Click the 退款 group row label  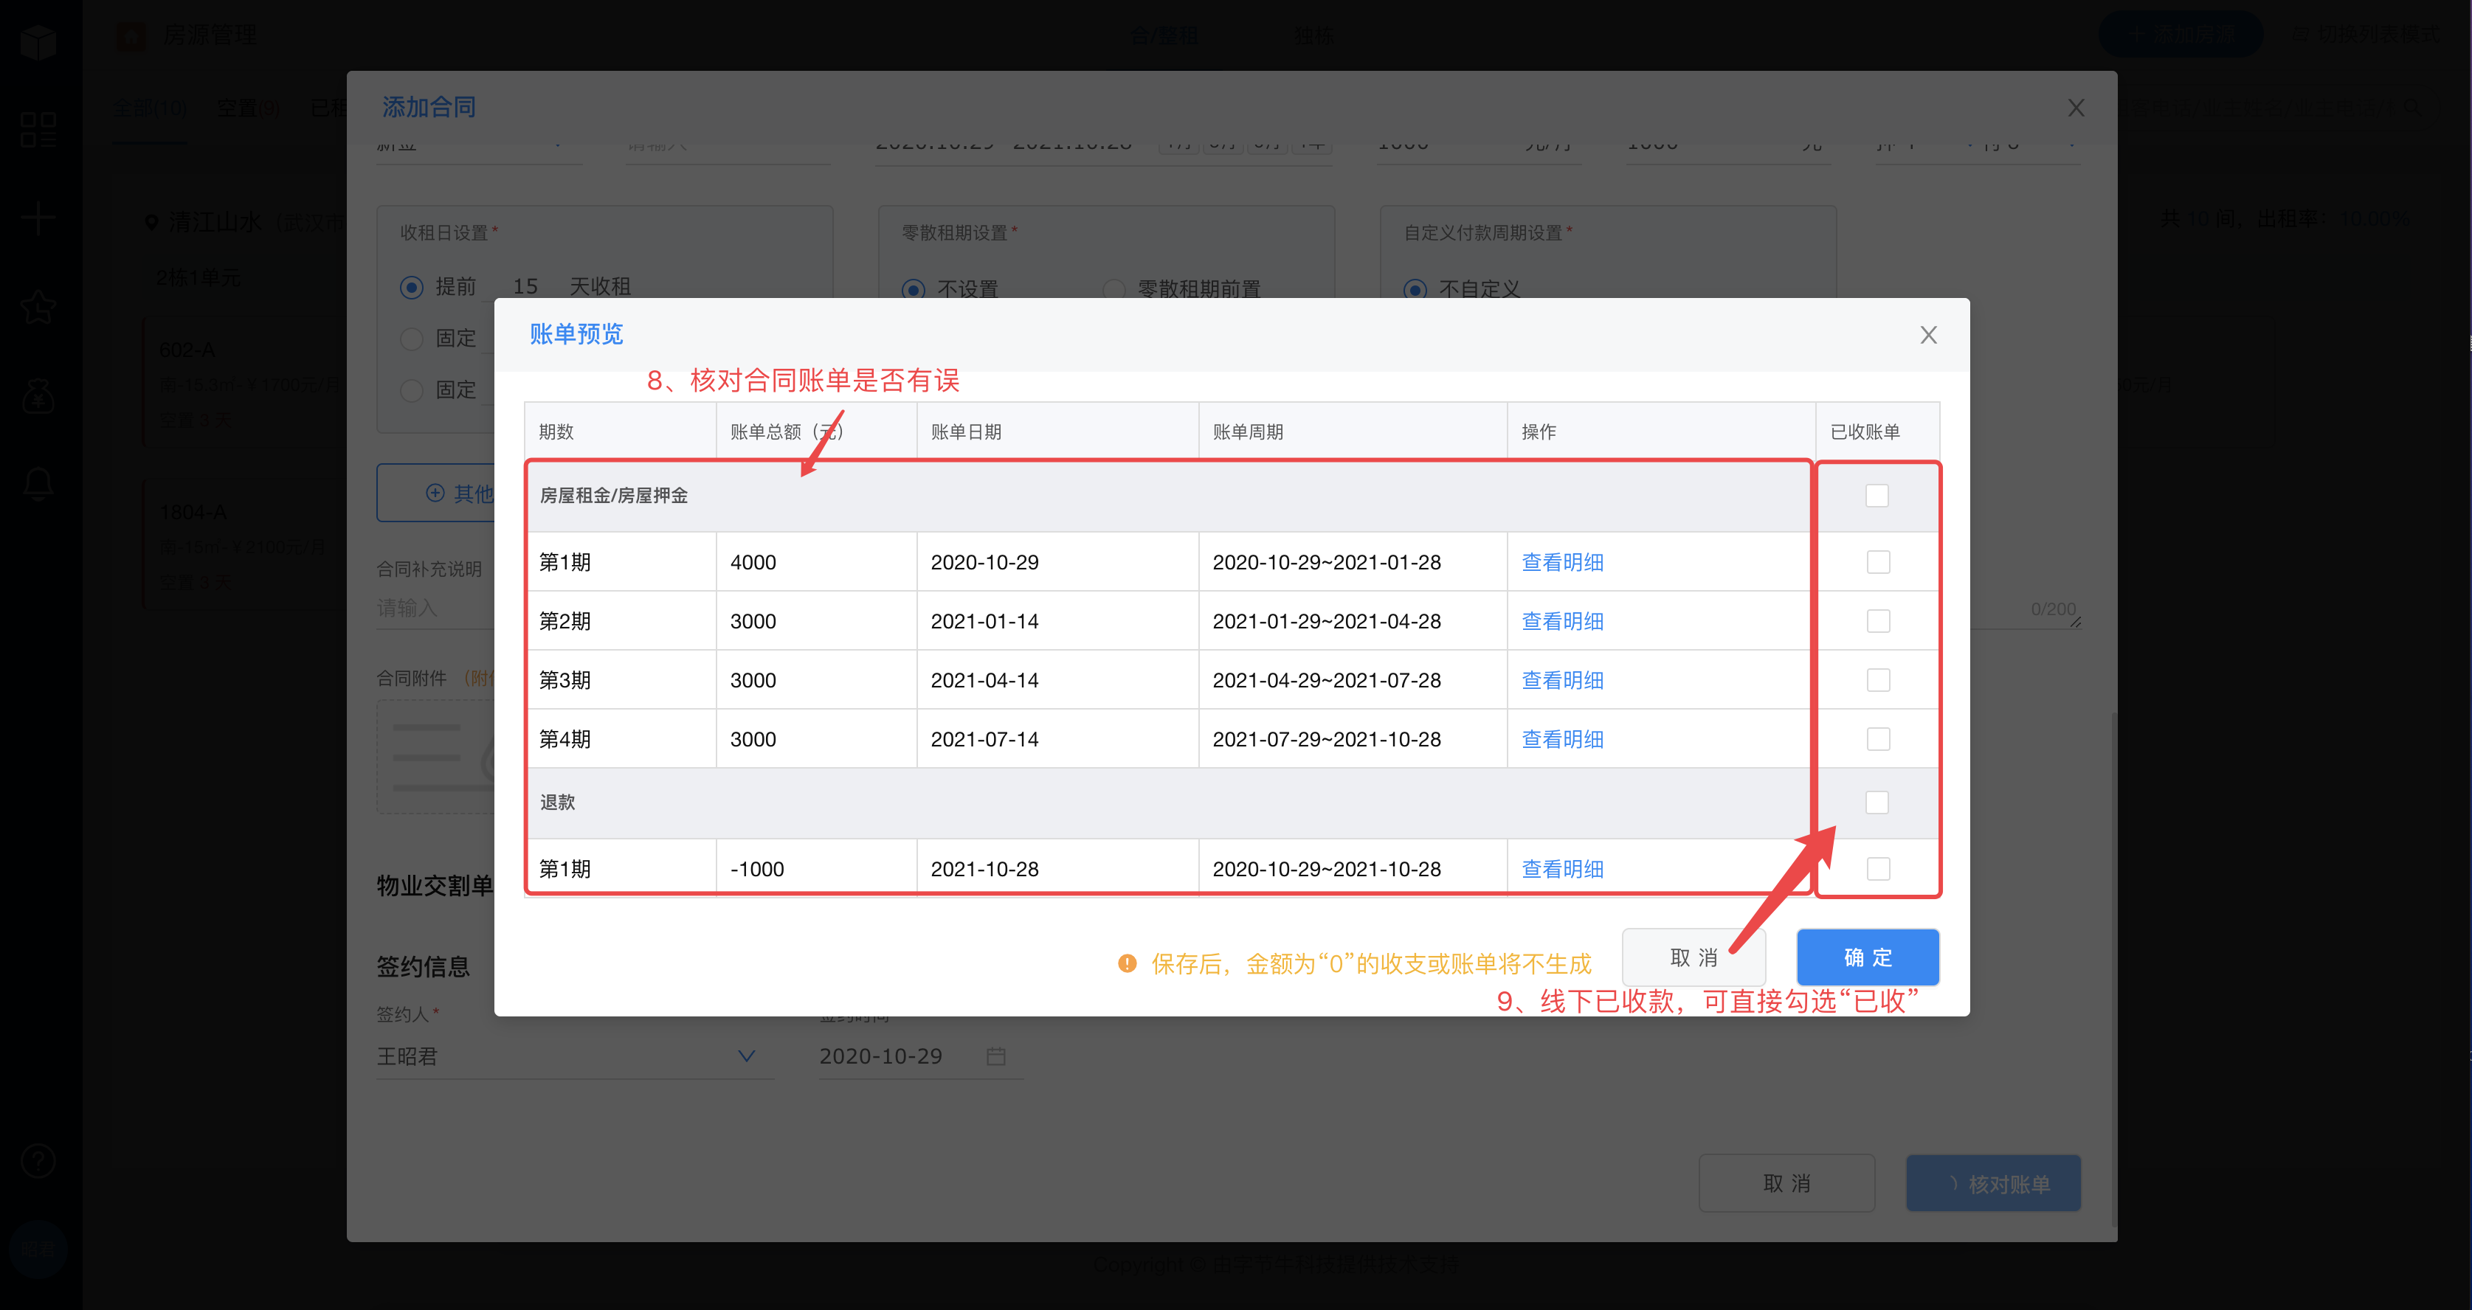point(558,803)
